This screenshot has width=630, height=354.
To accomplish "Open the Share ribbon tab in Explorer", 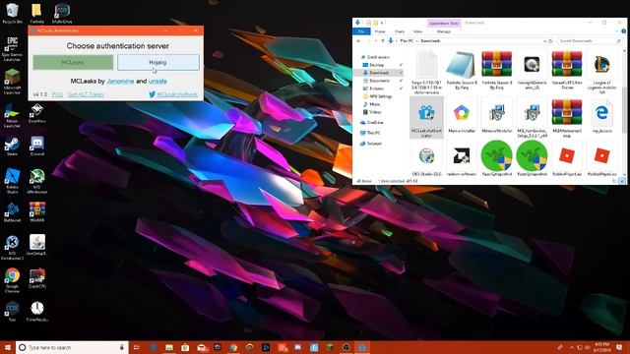I will point(400,31).
